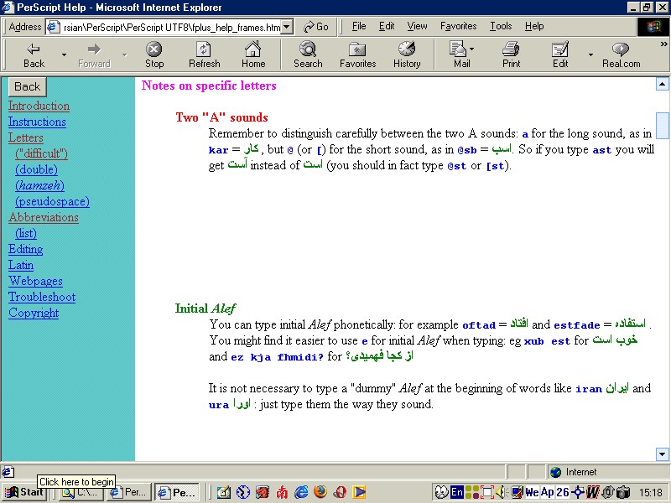Viewport: 671px width, 503px height.
Task: Expand the Address bar dropdown
Action: coord(285,26)
